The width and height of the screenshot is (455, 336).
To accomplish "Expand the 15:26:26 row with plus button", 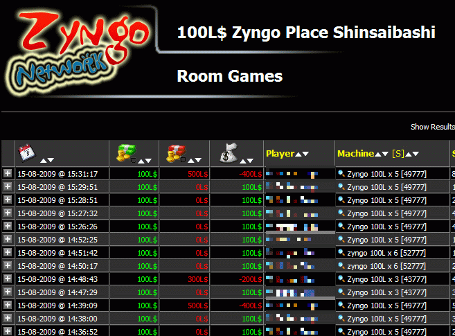I will [x=8, y=226].
